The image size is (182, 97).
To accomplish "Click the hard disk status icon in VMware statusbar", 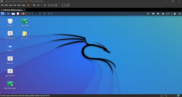I will [161, 96].
